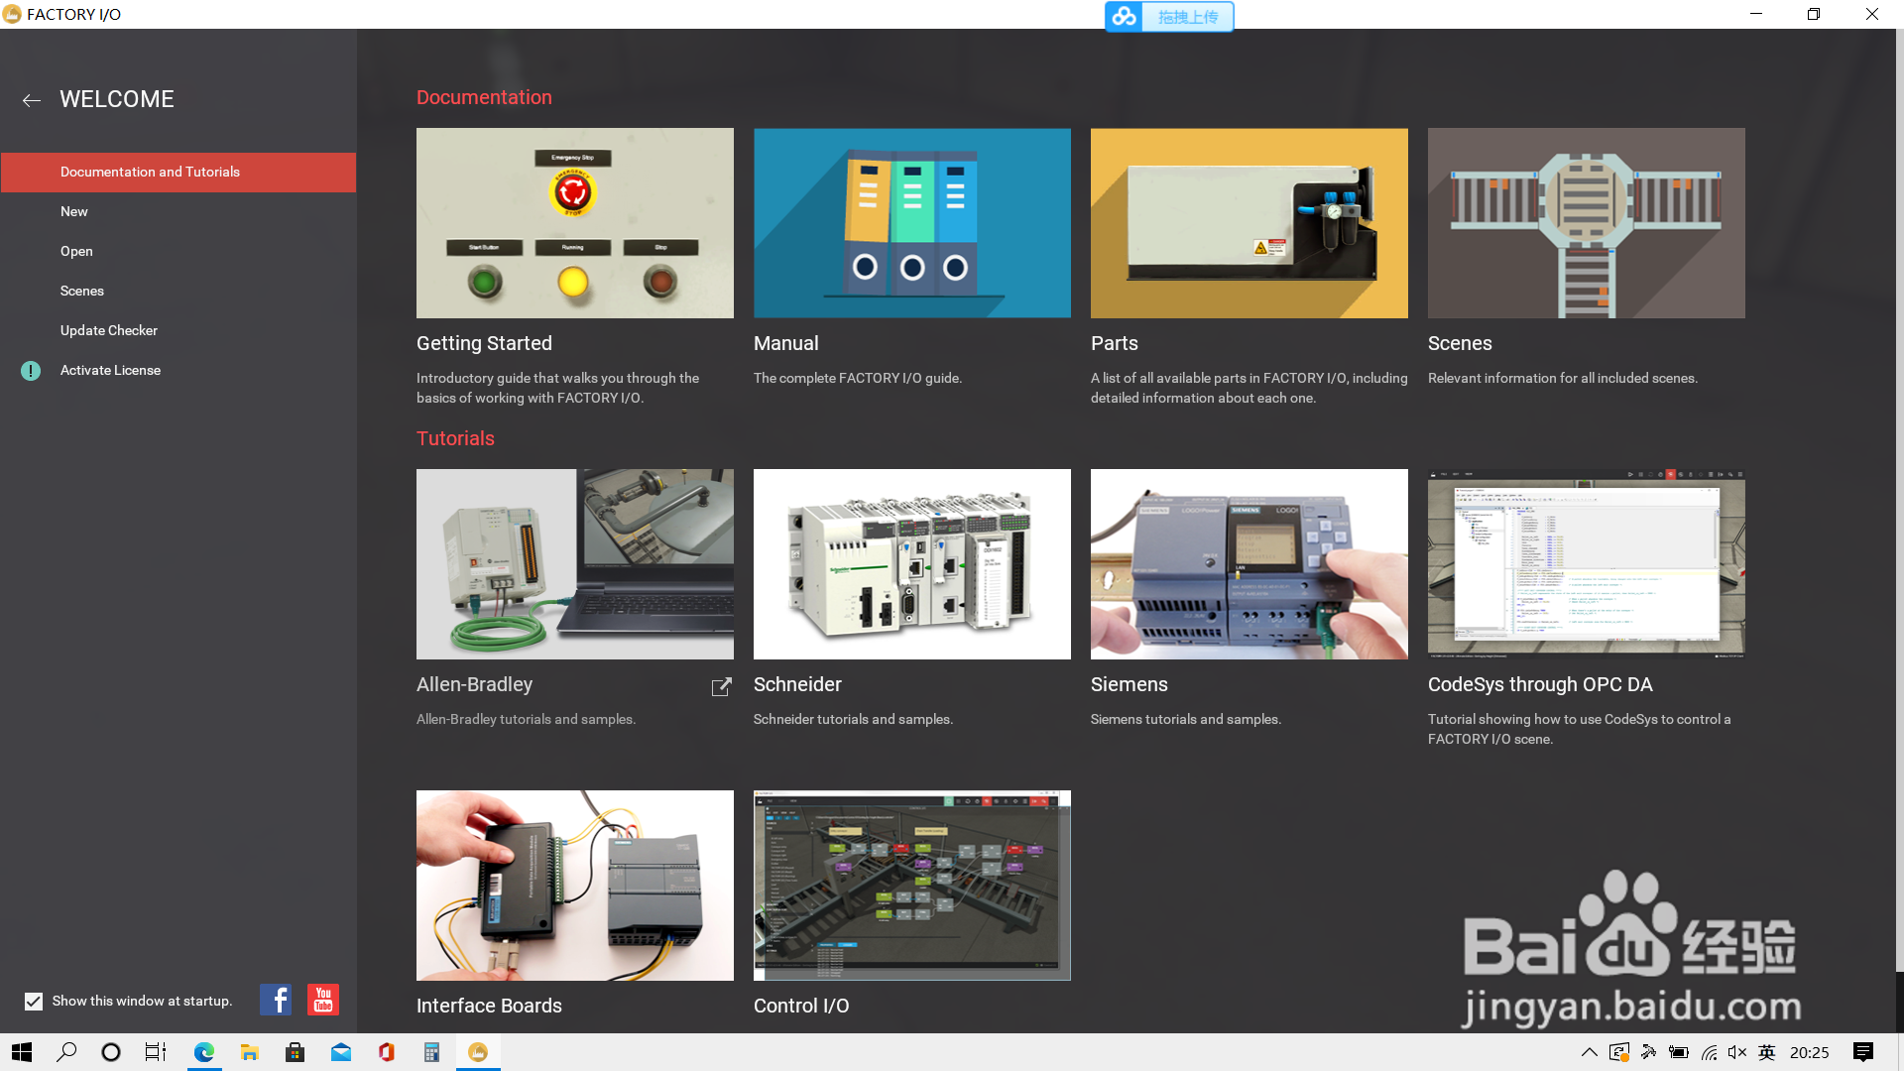Viewport: 1904px width, 1071px height.
Task: Click the Siemens title link
Action: [x=1130, y=685]
